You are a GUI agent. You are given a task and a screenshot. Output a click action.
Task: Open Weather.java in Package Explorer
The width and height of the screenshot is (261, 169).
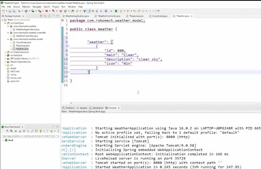(x=22, y=49)
